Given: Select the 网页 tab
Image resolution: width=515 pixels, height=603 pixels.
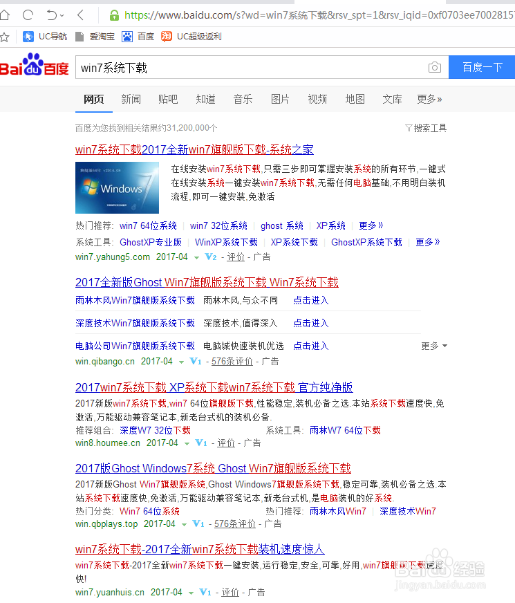Looking at the screenshot, I should pyautogui.click(x=94, y=99).
